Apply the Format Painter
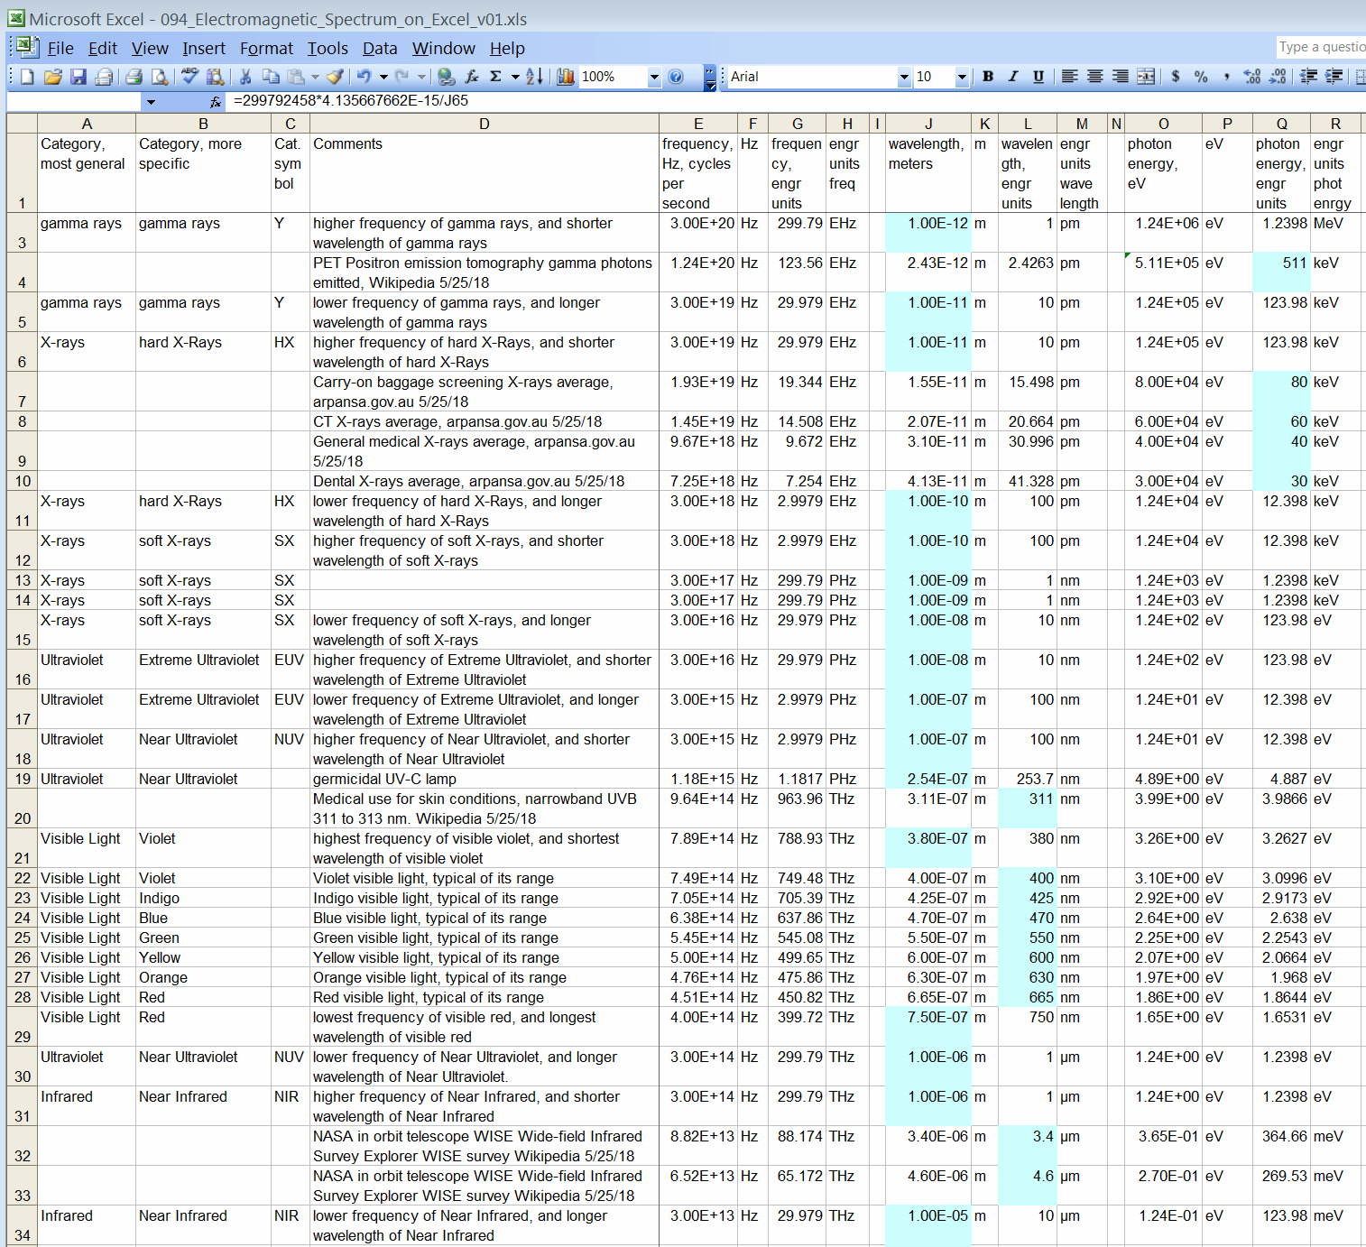The height and width of the screenshot is (1247, 1366). [335, 77]
